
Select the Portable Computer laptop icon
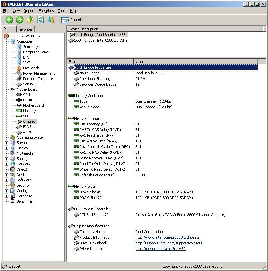tap(19, 79)
